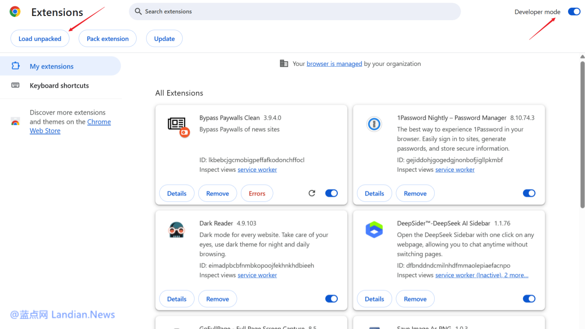Click Load unpacked button

[40, 39]
